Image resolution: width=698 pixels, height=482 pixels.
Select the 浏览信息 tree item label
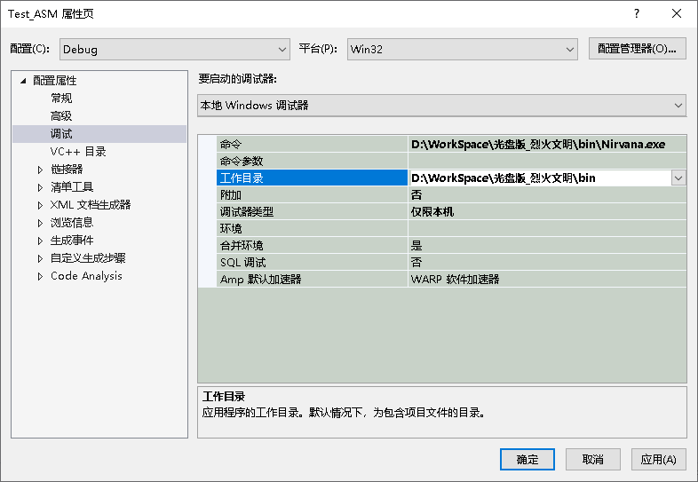[x=72, y=223]
